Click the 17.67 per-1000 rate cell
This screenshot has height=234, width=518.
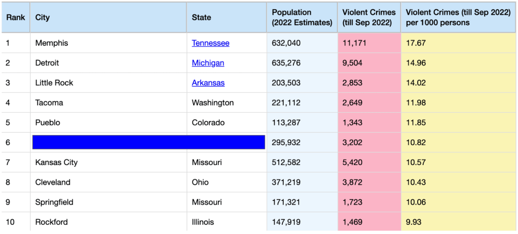(x=416, y=43)
